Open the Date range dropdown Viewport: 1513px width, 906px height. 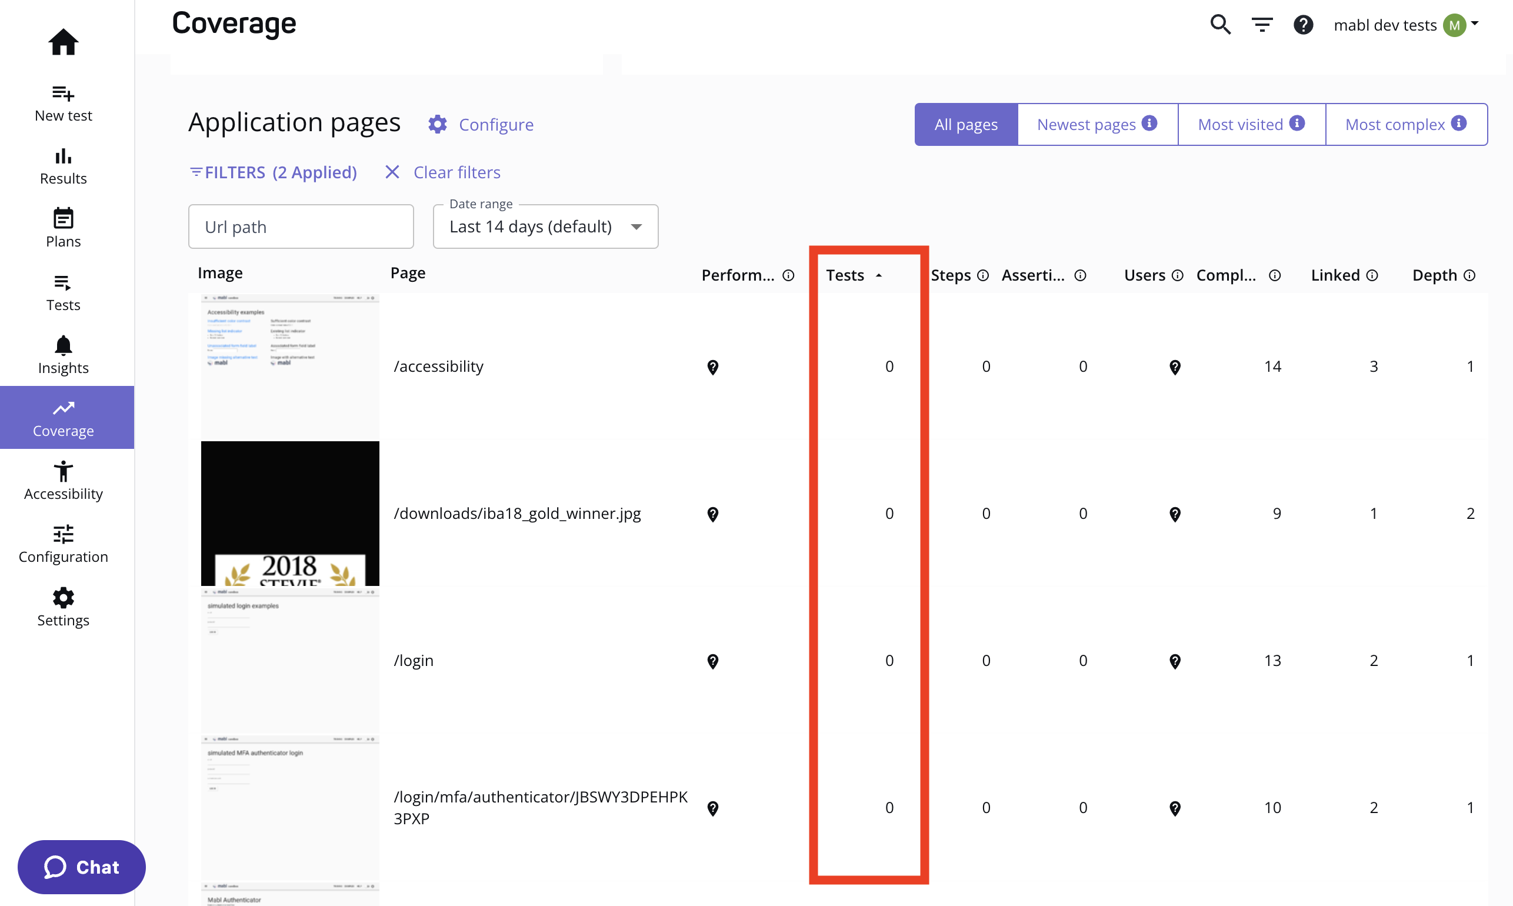click(x=545, y=226)
